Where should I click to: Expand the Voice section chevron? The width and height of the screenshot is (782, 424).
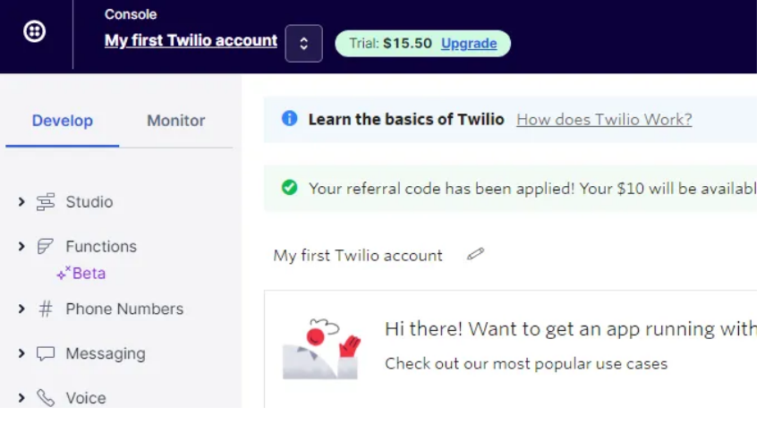pyautogui.click(x=21, y=398)
